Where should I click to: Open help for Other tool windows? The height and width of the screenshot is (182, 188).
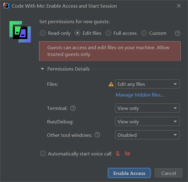click(97, 135)
